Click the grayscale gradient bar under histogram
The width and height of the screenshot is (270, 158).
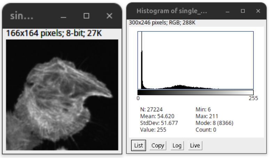pyautogui.click(x=196, y=92)
